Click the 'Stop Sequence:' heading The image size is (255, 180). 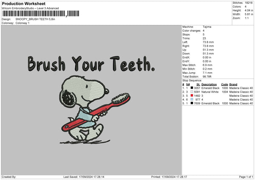coord(192,80)
